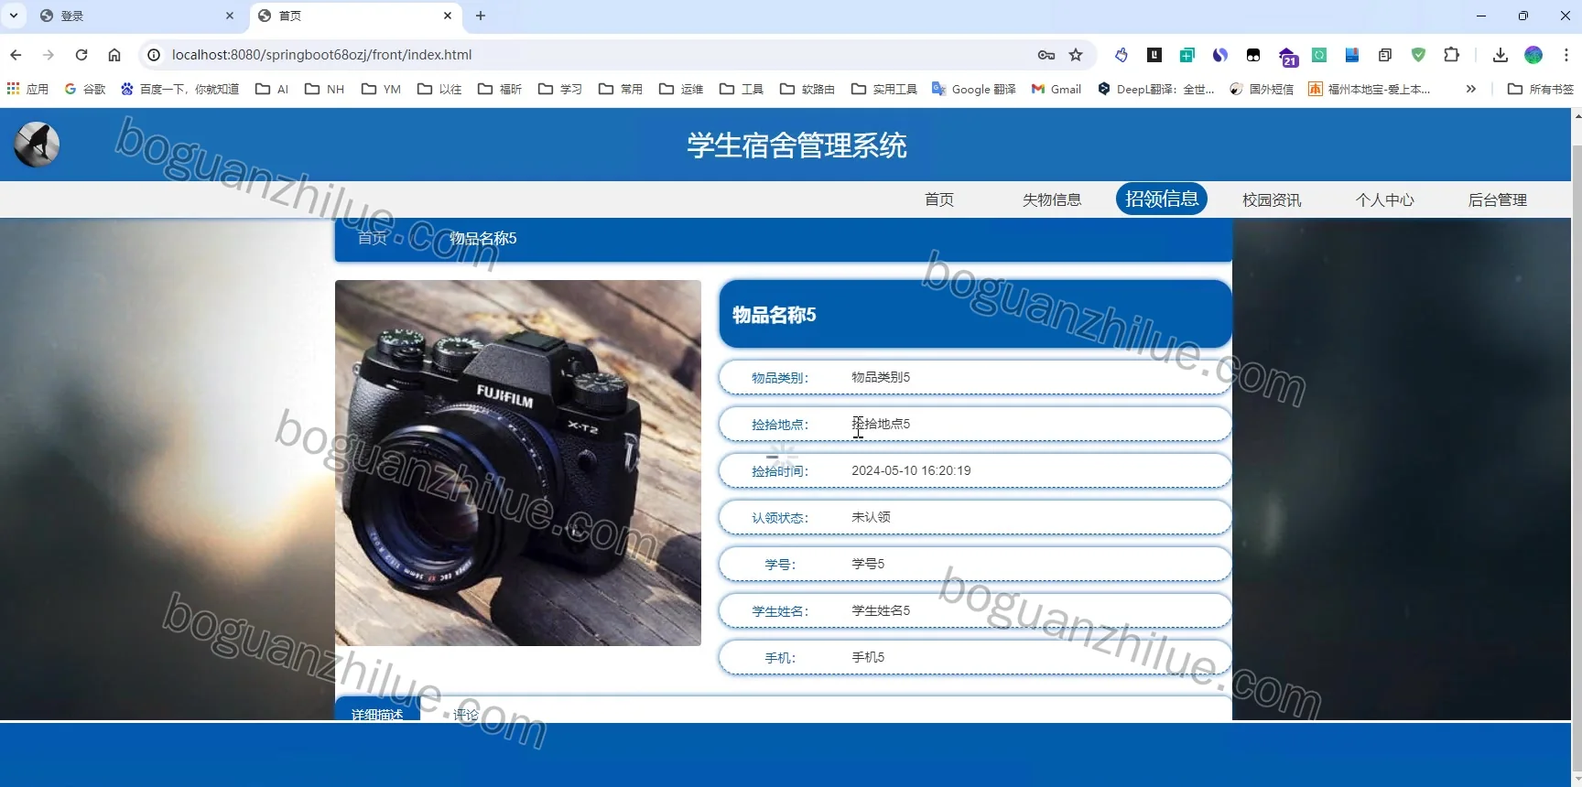Viewport: 1582px width, 787px height.
Task: Click the green shield extension icon
Action: 1418,55
